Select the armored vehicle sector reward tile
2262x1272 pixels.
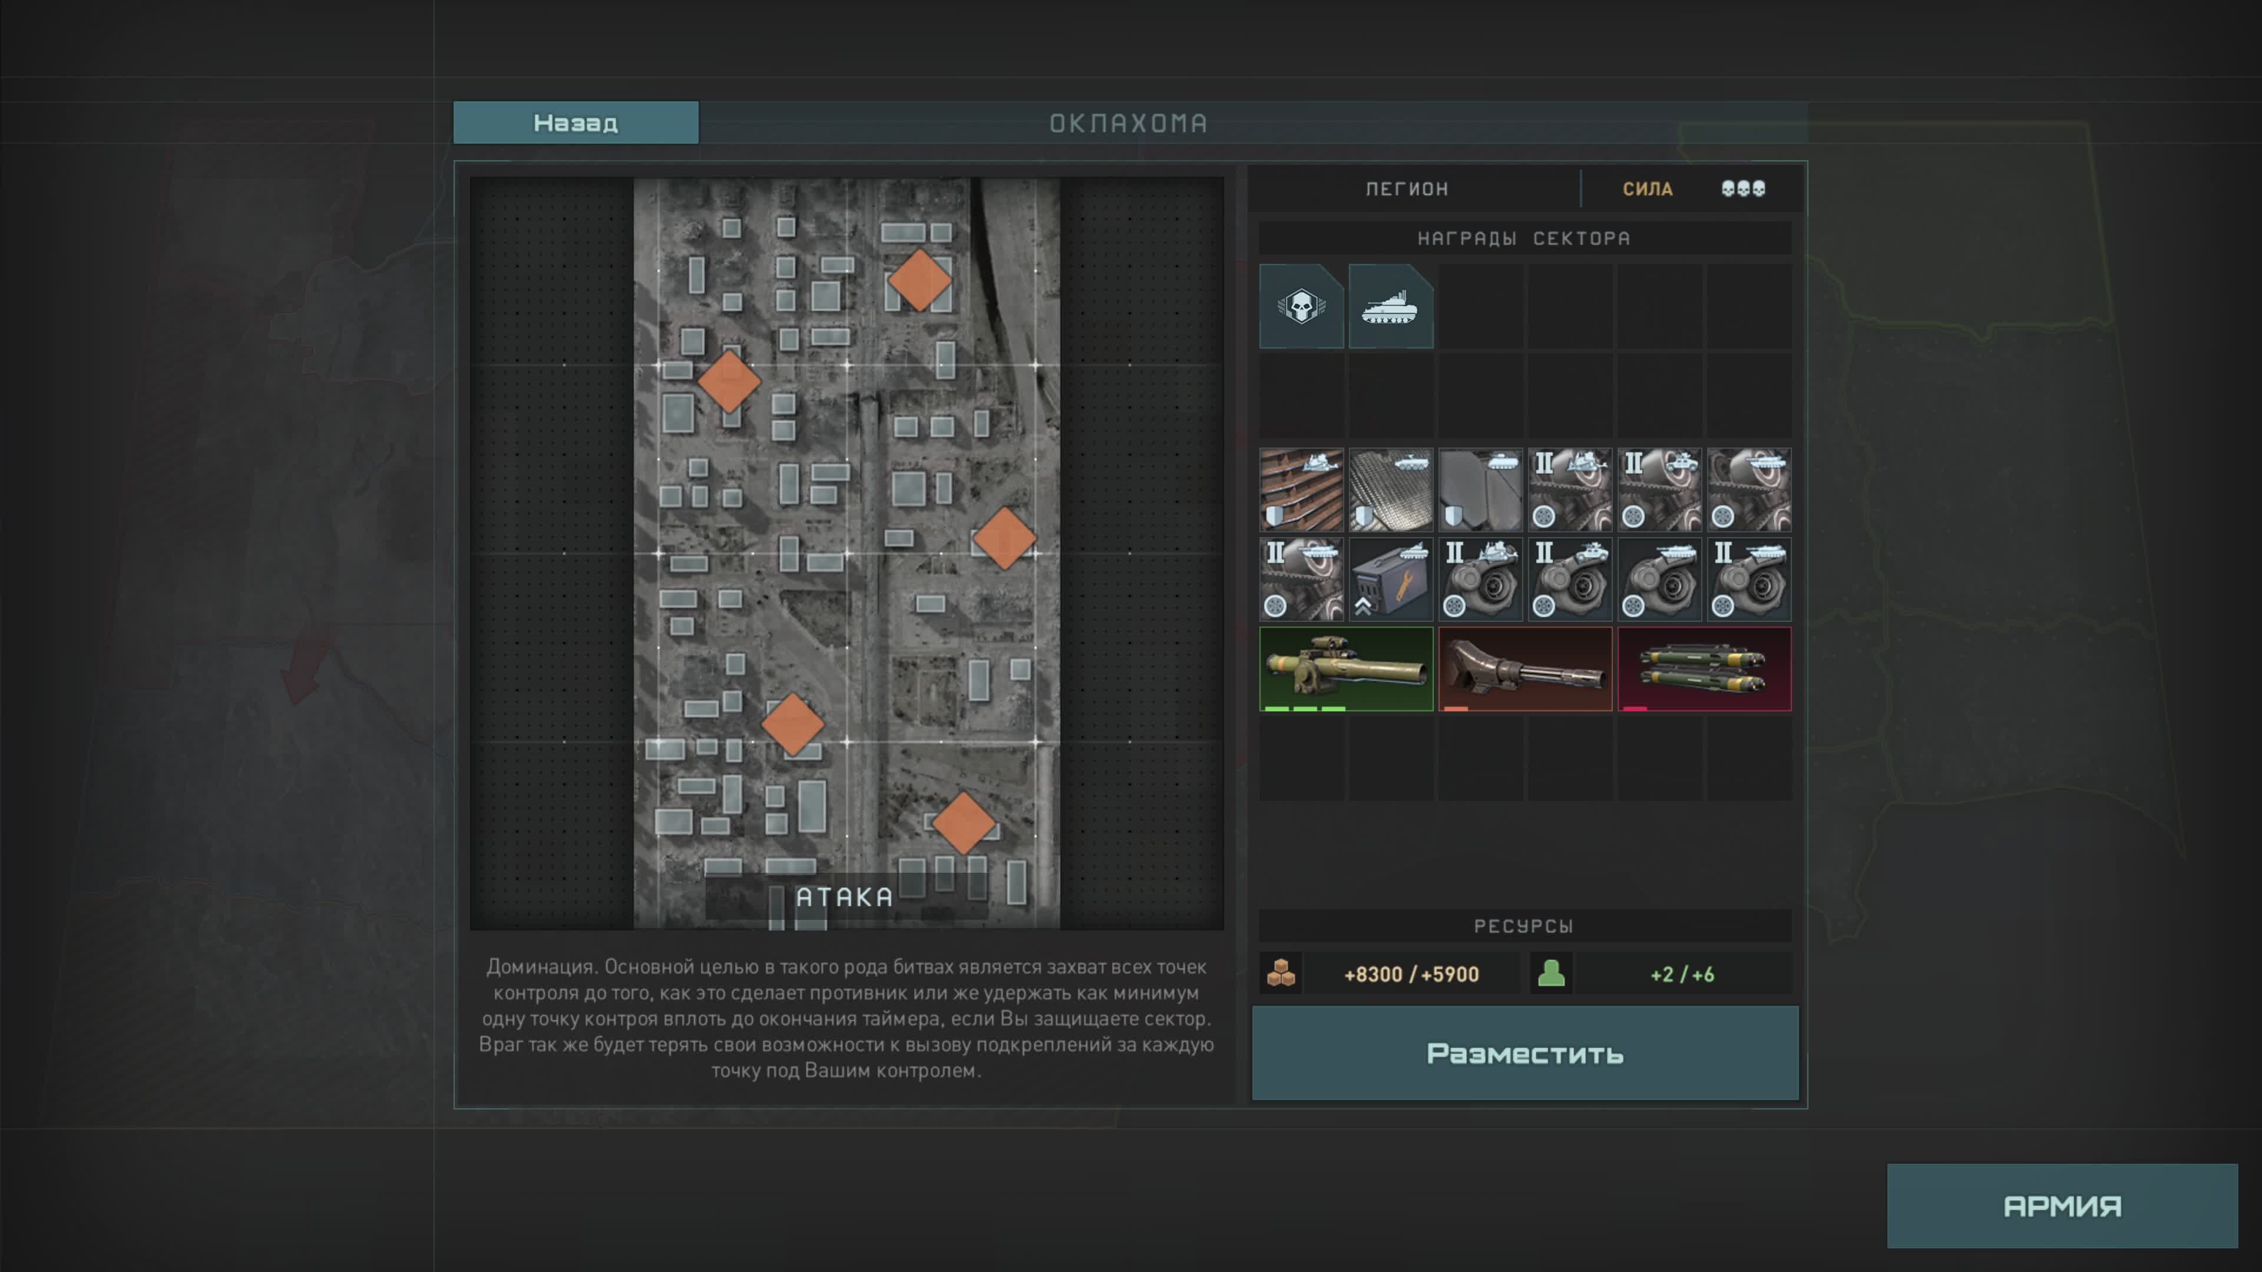(1390, 306)
